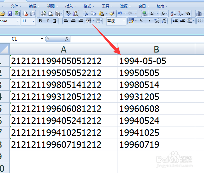Select the Format Painter brush
The width and height of the screenshot is (204, 173).
112,14
